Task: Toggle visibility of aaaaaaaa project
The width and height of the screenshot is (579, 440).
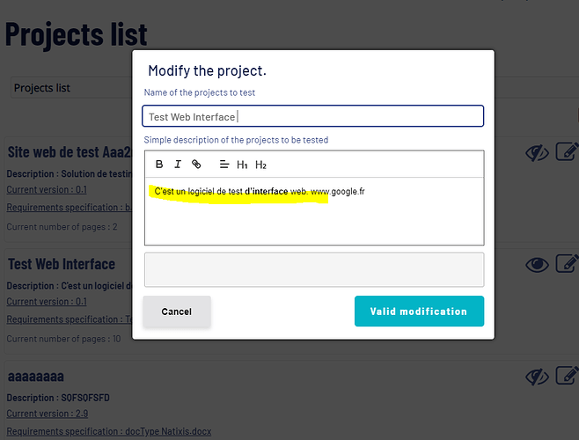Action: point(537,377)
